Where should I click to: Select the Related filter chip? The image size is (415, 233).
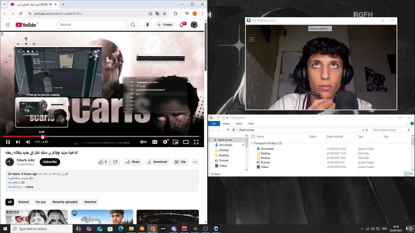point(23,202)
